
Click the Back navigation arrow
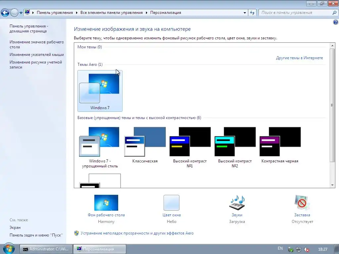pyautogui.click(x=5, y=13)
